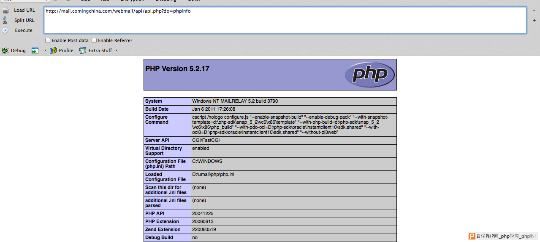
Task: Click the 'Jan 6 2011 17:26:08' value
Action: coord(214,109)
